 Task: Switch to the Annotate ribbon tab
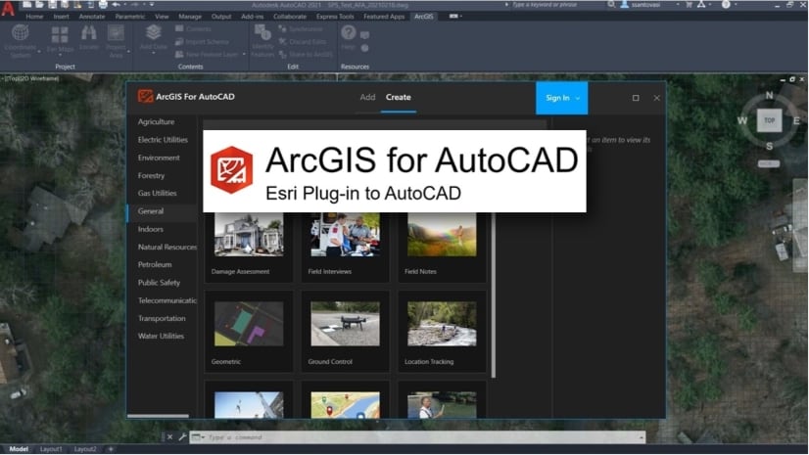[x=92, y=17]
